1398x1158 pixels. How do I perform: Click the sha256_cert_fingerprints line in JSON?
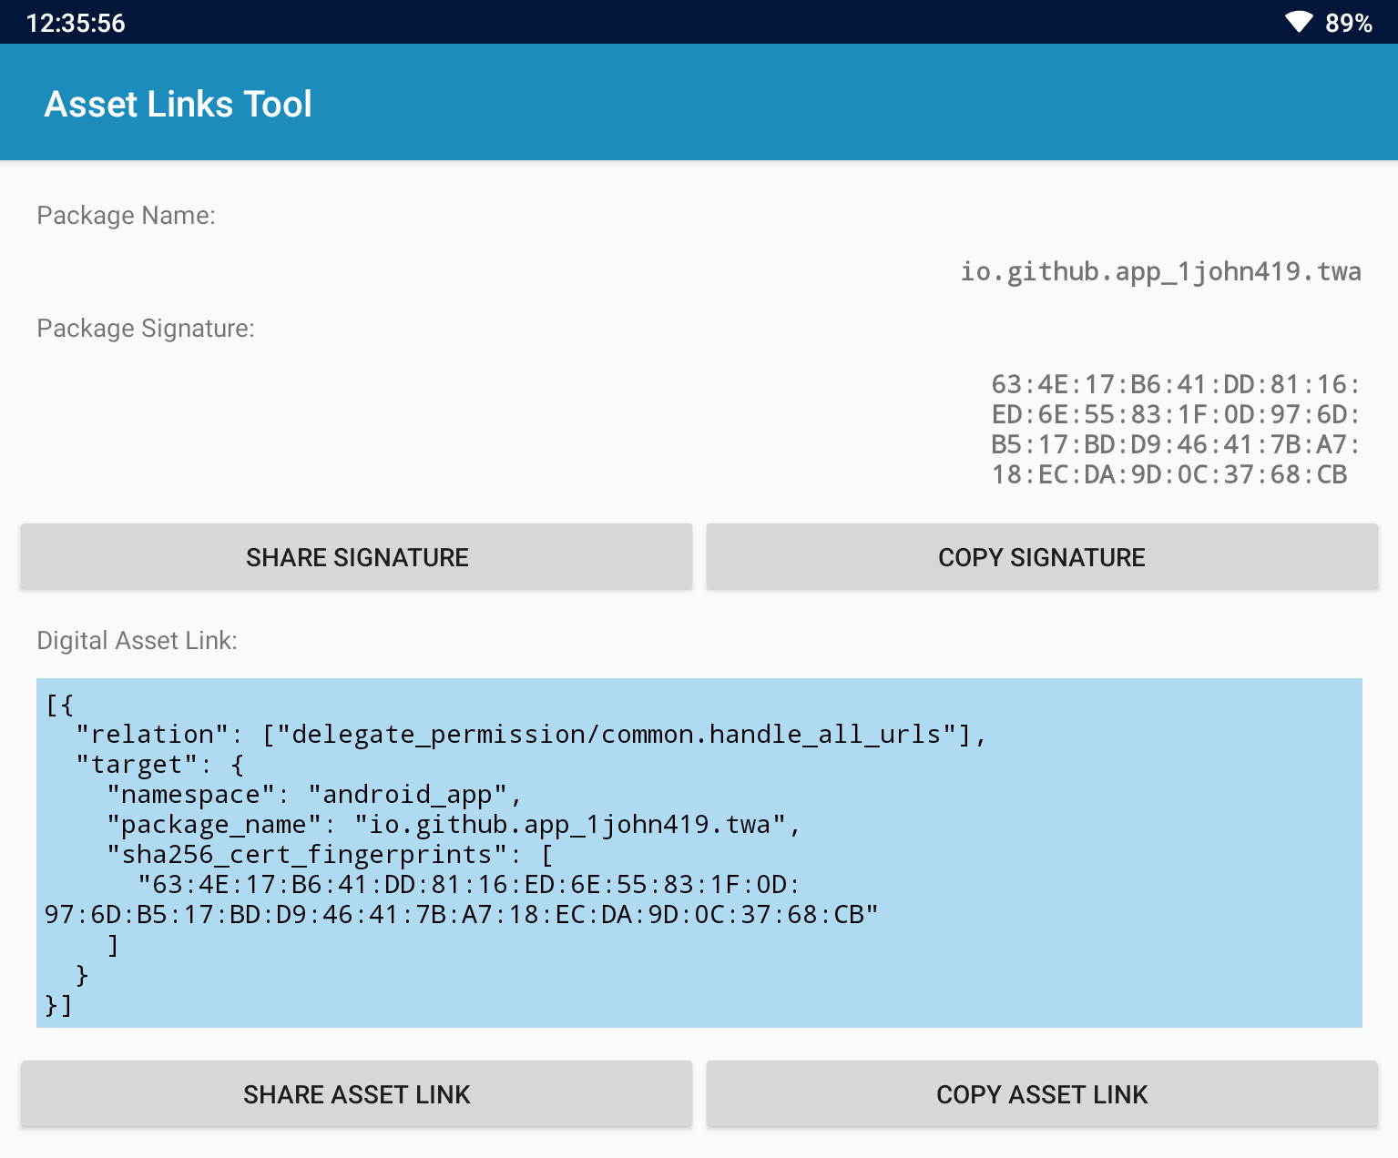pos(331,854)
